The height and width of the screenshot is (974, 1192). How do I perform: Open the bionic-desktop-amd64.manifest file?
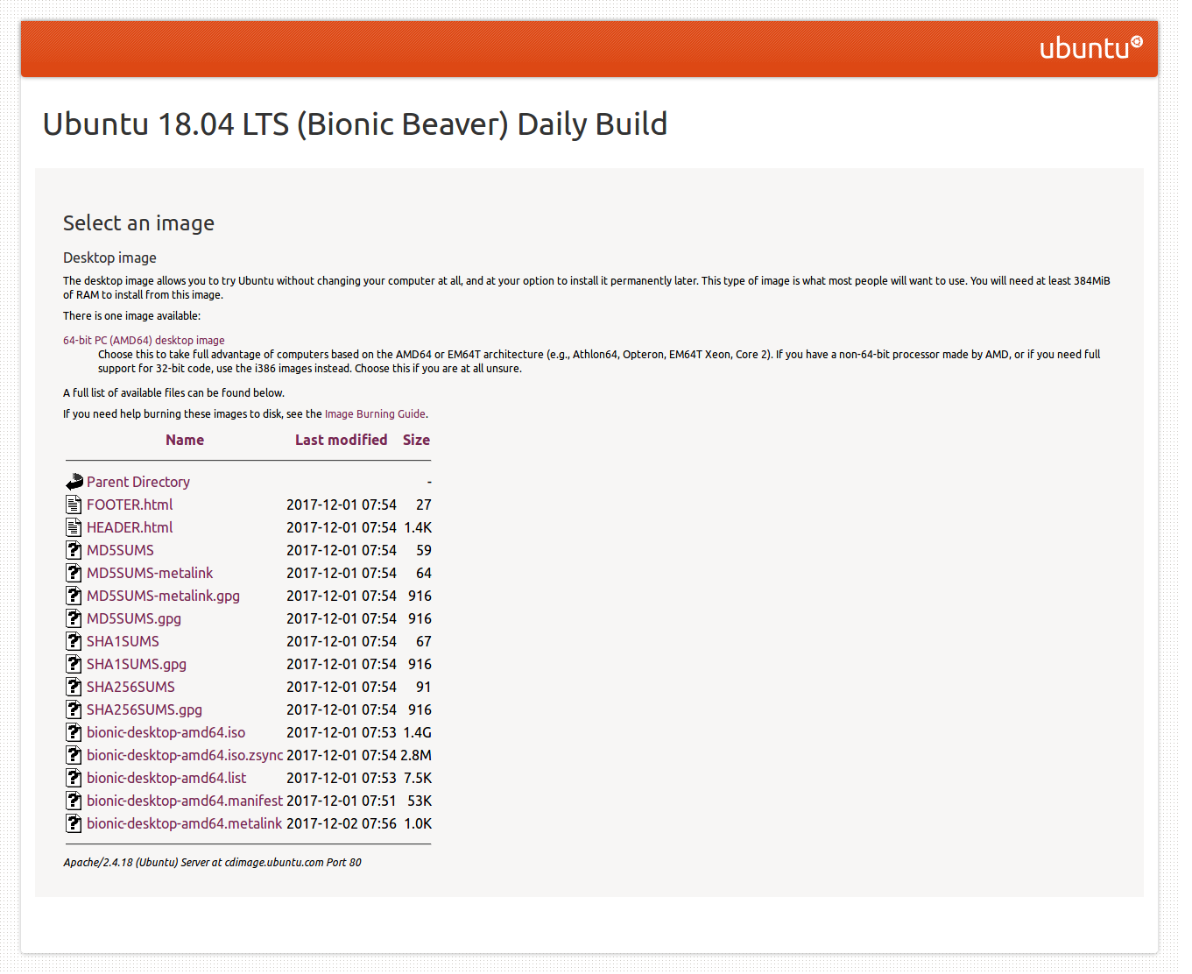tap(185, 801)
